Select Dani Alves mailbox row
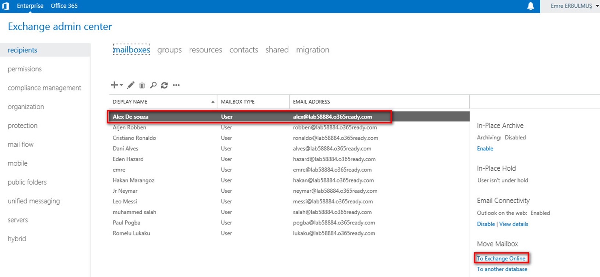The height and width of the screenshot is (277, 600). tap(289, 149)
